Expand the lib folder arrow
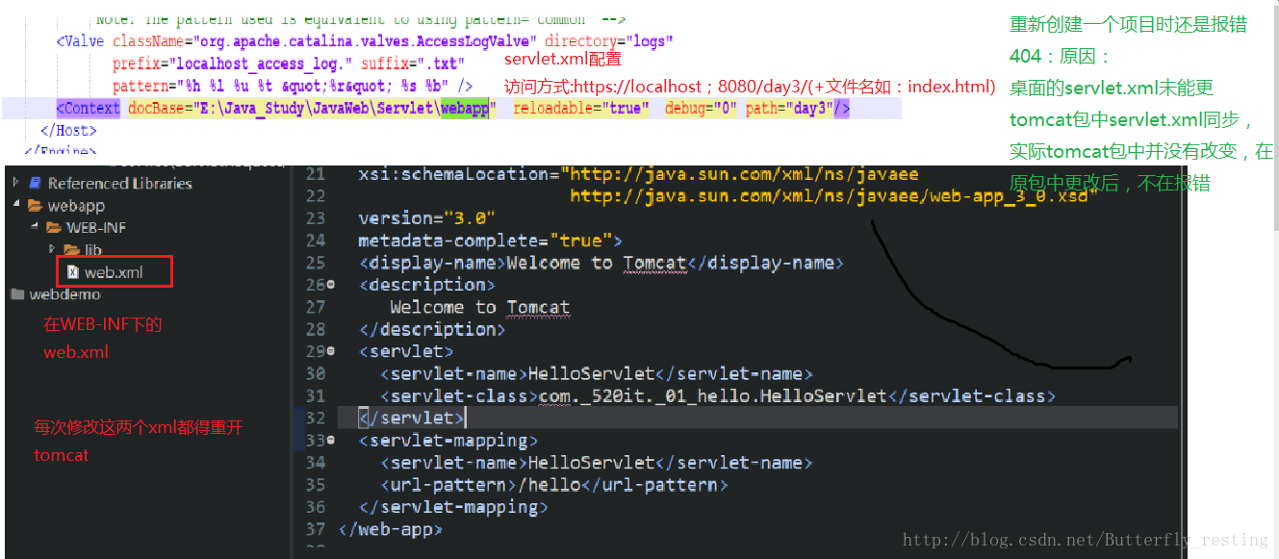Screen dimensions: 1279x559 coord(52,250)
